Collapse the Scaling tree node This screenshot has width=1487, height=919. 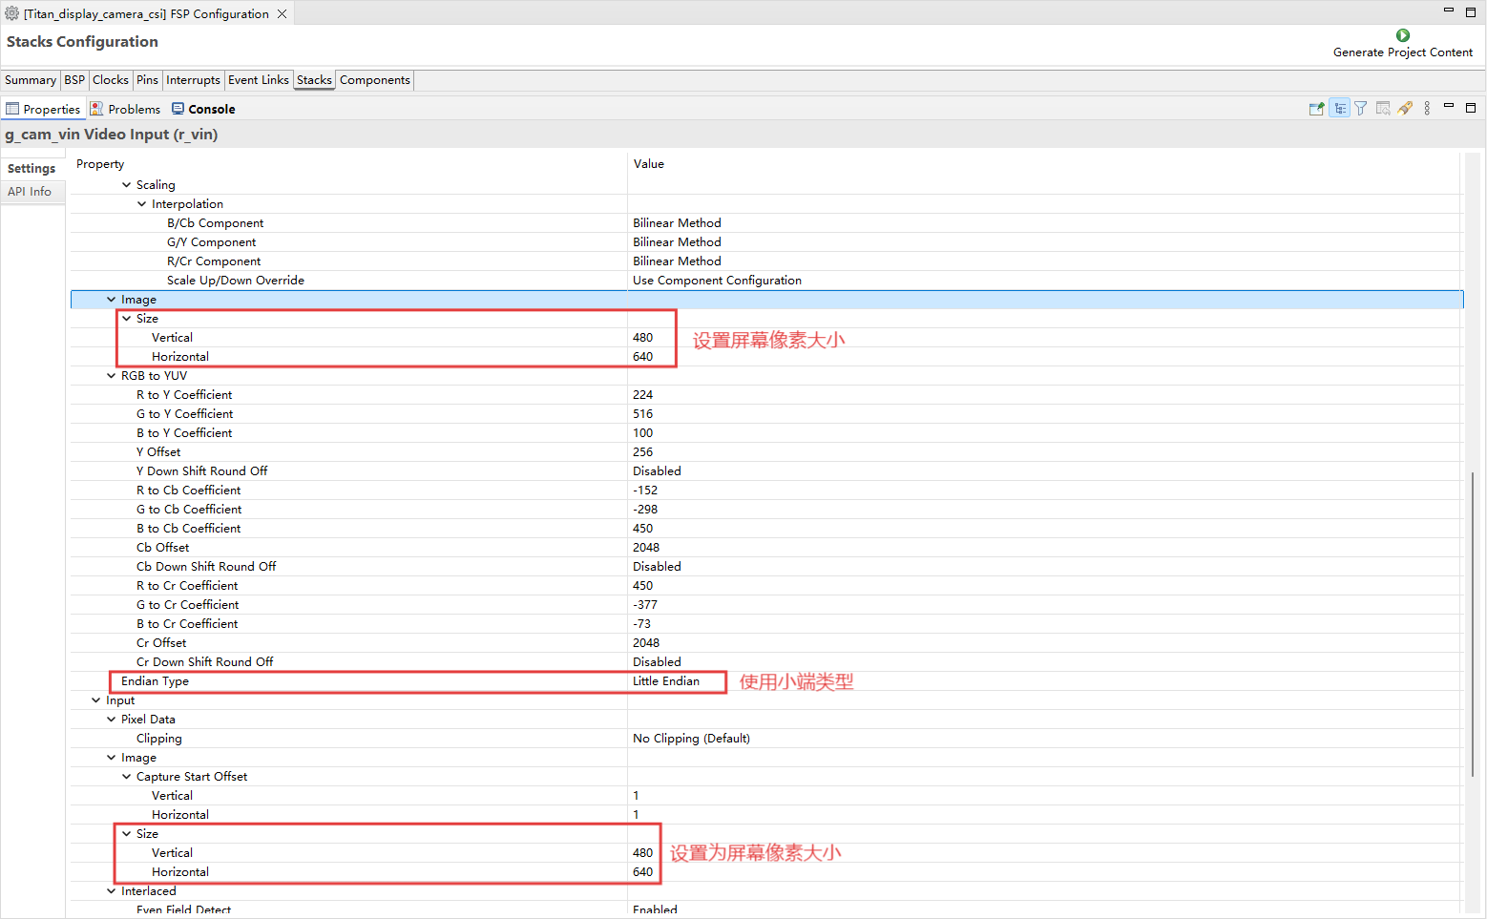point(127,185)
